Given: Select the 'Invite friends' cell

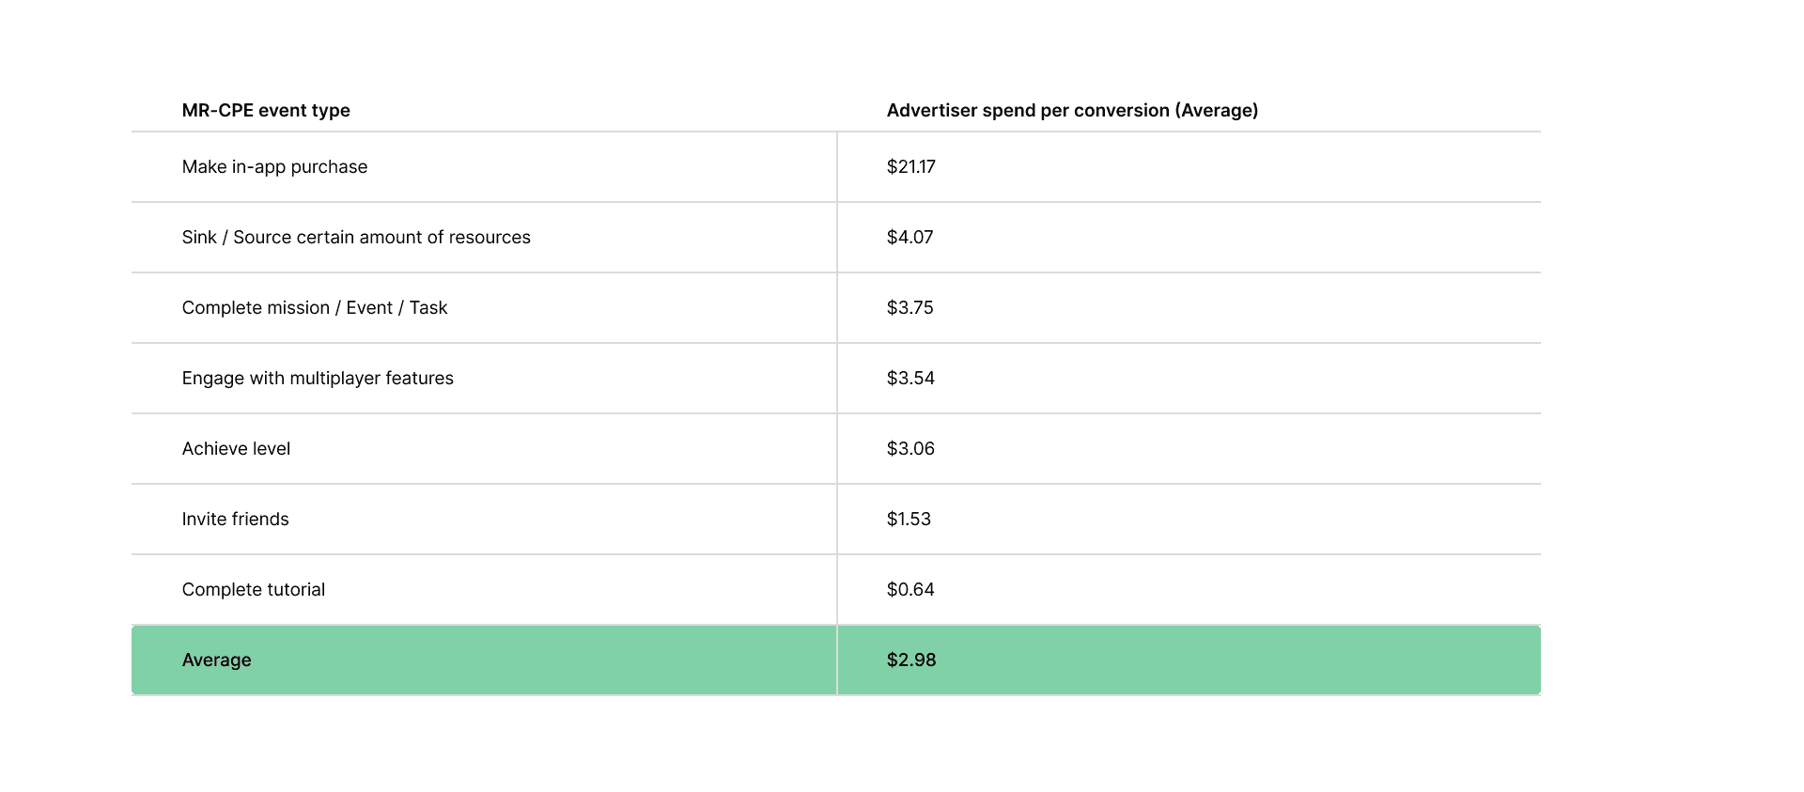Looking at the screenshot, I should tap(235, 519).
